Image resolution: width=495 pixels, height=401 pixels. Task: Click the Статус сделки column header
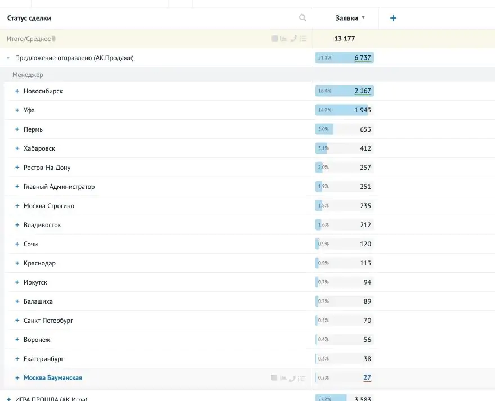pyautogui.click(x=29, y=19)
